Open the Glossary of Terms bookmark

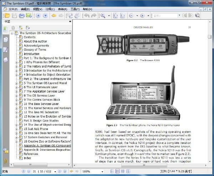tap(35, 50)
